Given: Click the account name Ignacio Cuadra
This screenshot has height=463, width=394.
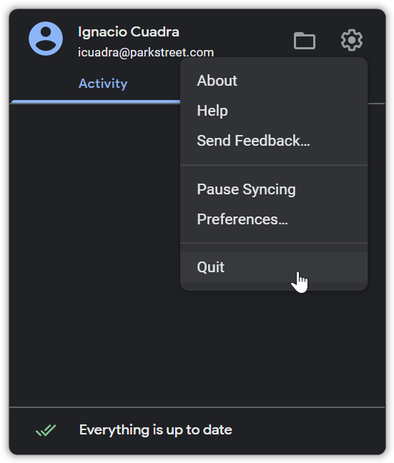Looking at the screenshot, I should [x=129, y=32].
